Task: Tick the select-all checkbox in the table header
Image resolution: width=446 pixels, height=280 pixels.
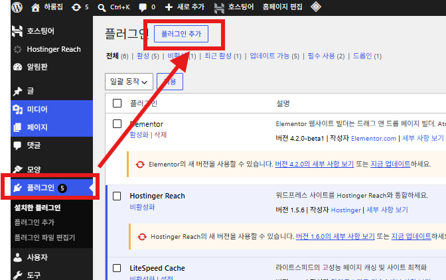Action: click(x=117, y=104)
